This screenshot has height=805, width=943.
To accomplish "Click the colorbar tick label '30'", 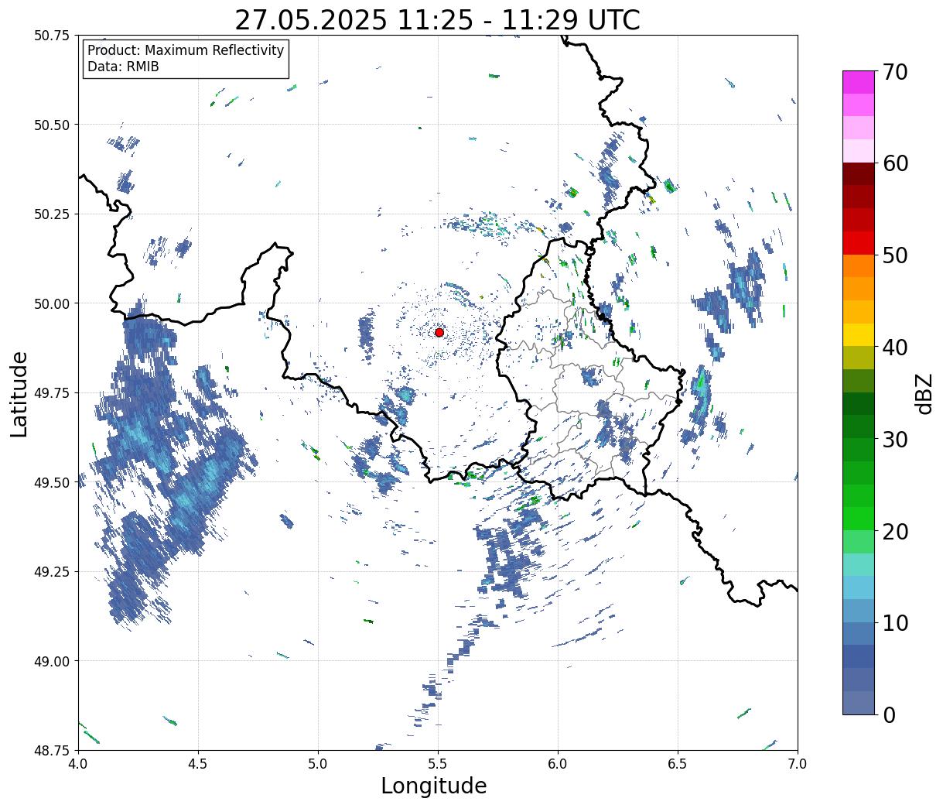I will pyautogui.click(x=895, y=439).
